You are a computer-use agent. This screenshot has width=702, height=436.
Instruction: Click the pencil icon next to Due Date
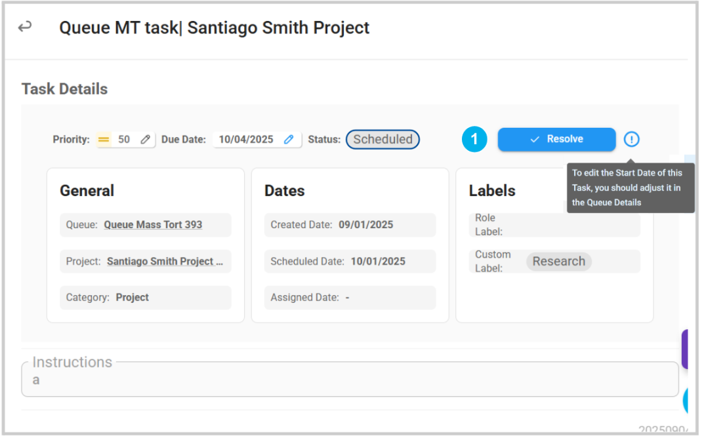point(289,140)
